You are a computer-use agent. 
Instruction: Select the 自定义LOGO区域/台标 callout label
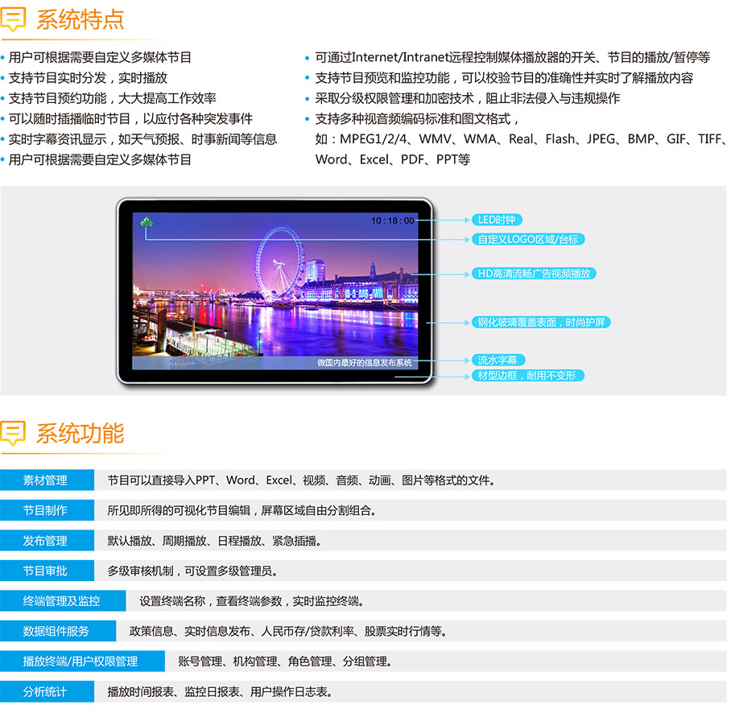[527, 239]
